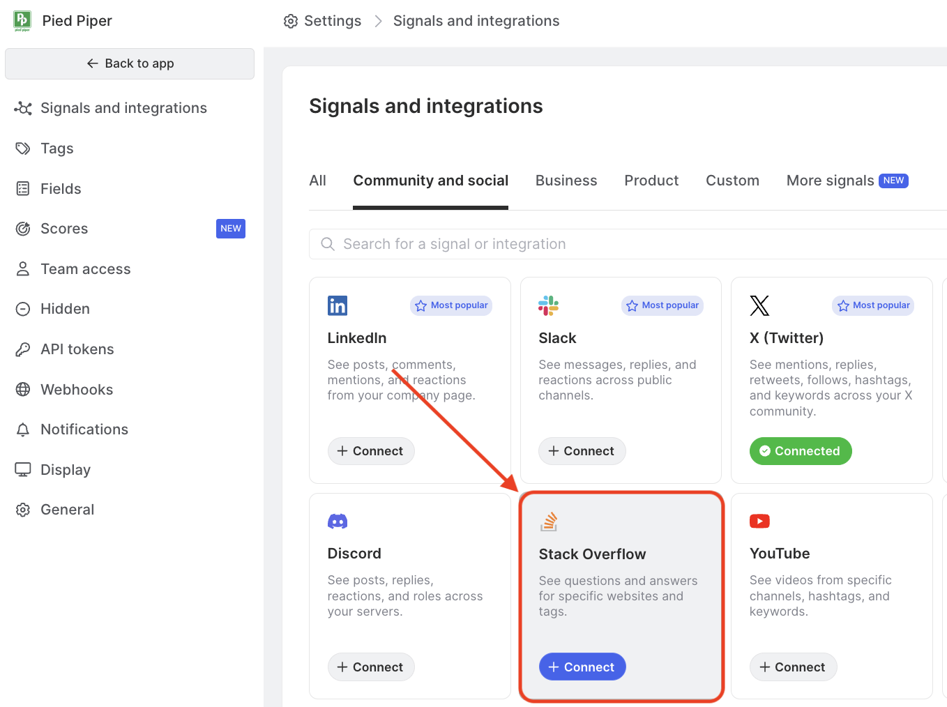Click Signals and integrations breadcrumb text
Viewport: 947px width, 707px height.
click(x=476, y=21)
